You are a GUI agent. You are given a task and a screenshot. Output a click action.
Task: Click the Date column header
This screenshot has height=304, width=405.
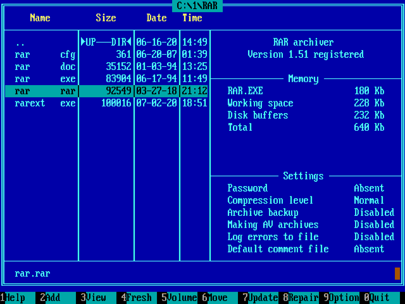click(157, 18)
